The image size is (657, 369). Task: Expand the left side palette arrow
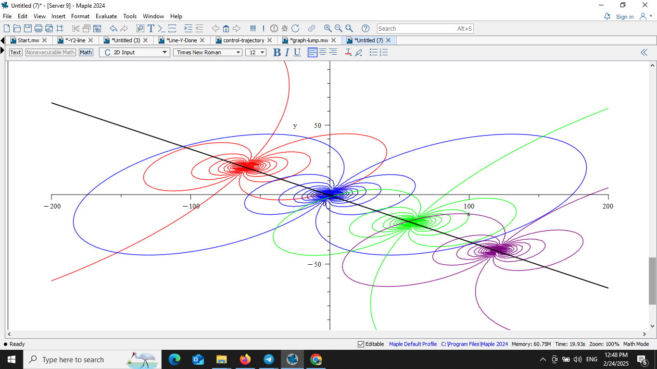click(x=2, y=50)
